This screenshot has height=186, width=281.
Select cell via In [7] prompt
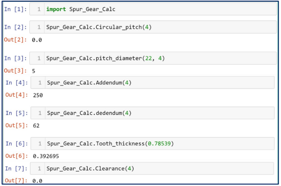point(17,168)
